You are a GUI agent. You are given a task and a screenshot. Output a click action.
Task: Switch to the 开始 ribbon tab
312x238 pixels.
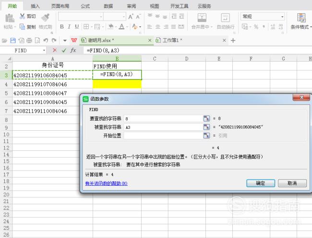pyautogui.click(x=12, y=6)
